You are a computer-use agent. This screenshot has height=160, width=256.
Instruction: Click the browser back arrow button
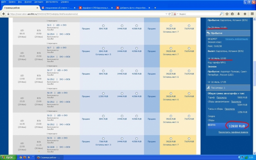click(x=4, y=14)
